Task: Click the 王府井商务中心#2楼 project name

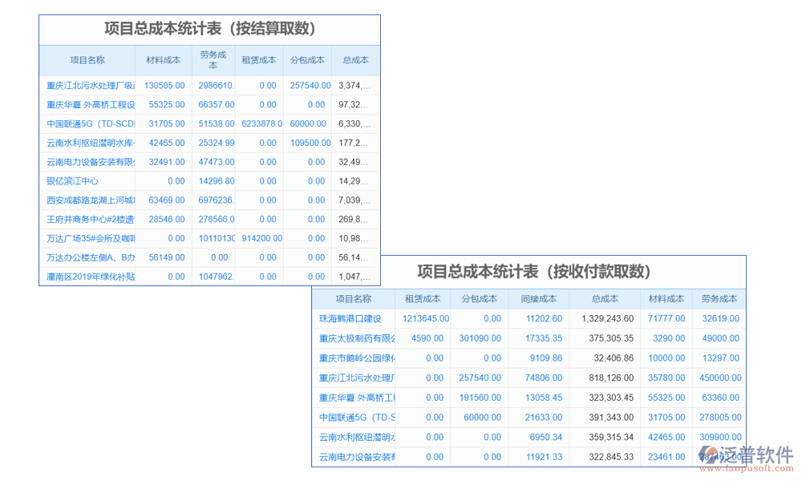Action: point(91,220)
